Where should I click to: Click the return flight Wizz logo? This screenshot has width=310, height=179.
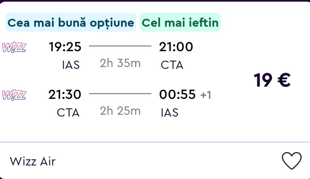click(x=14, y=95)
